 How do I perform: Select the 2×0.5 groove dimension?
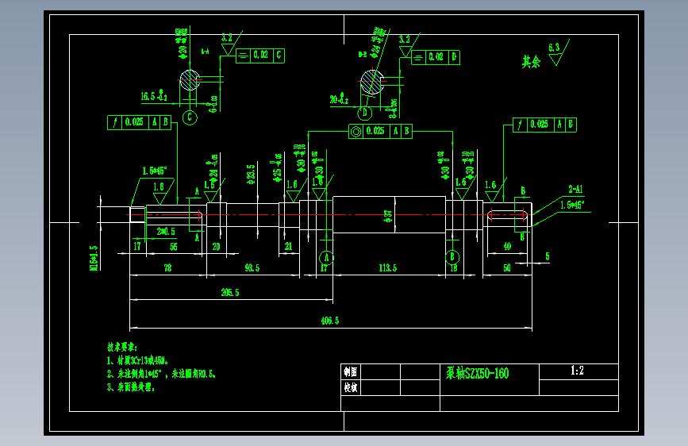(x=166, y=232)
